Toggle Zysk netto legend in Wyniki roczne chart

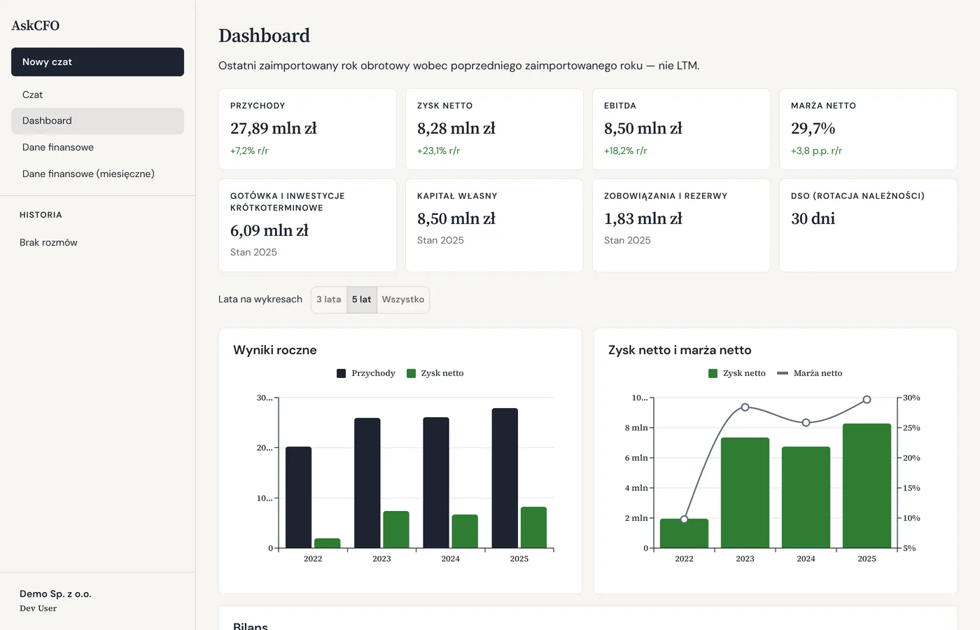click(435, 373)
